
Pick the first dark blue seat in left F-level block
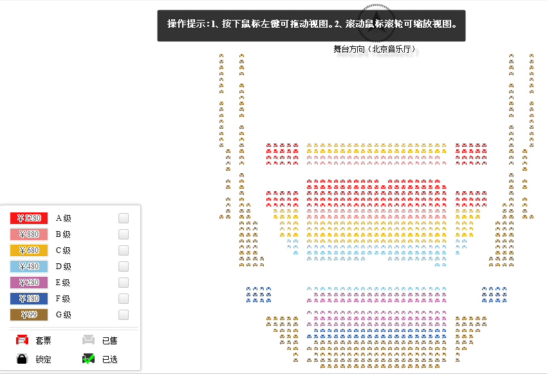coord(248,289)
